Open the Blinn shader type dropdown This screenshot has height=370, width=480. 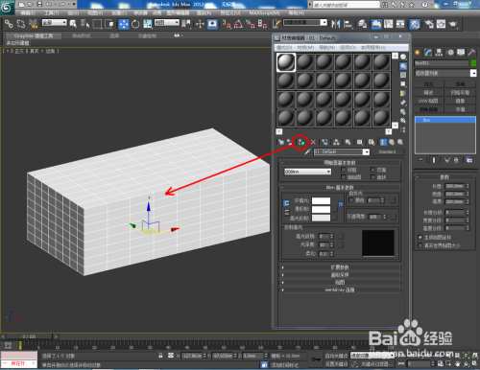[307, 172]
